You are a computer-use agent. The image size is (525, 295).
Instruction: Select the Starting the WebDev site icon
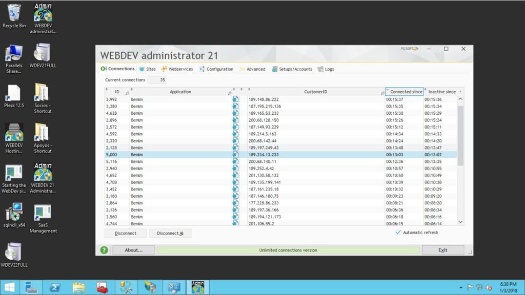[x=14, y=179]
